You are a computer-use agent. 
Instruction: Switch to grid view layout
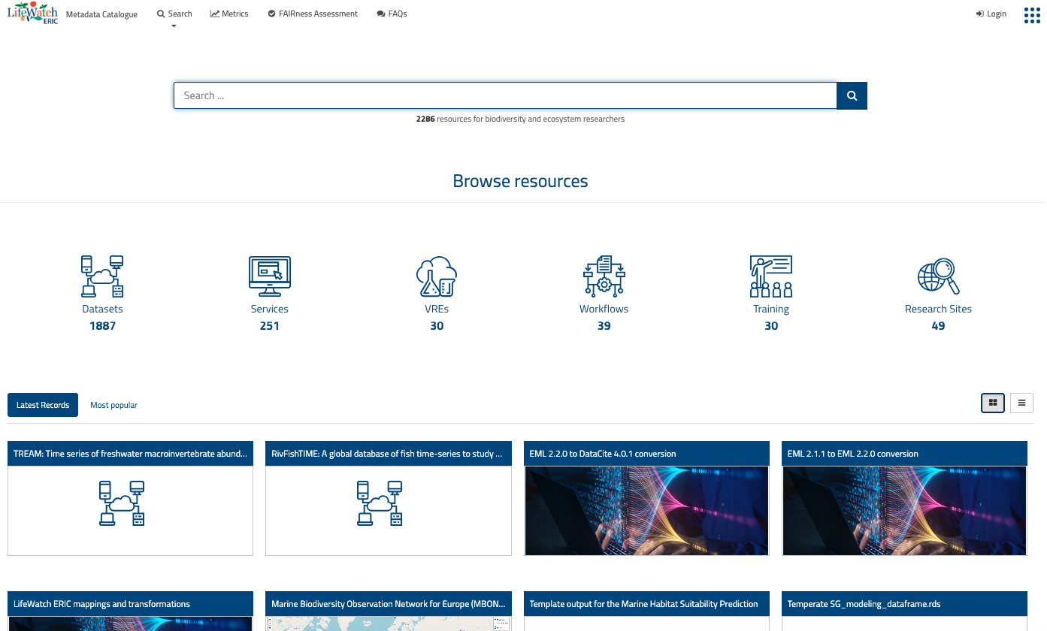pos(993,403)
